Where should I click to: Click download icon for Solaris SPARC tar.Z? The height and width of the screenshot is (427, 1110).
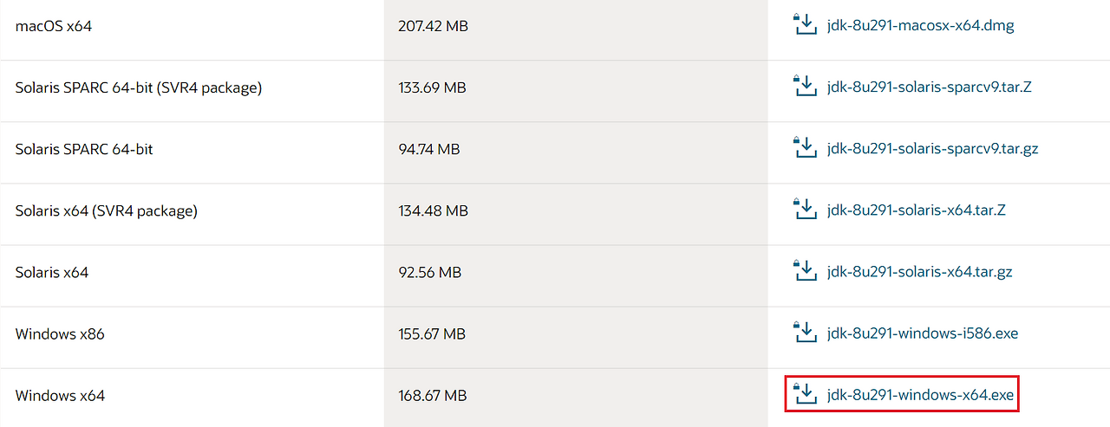[x=806, y=86]
